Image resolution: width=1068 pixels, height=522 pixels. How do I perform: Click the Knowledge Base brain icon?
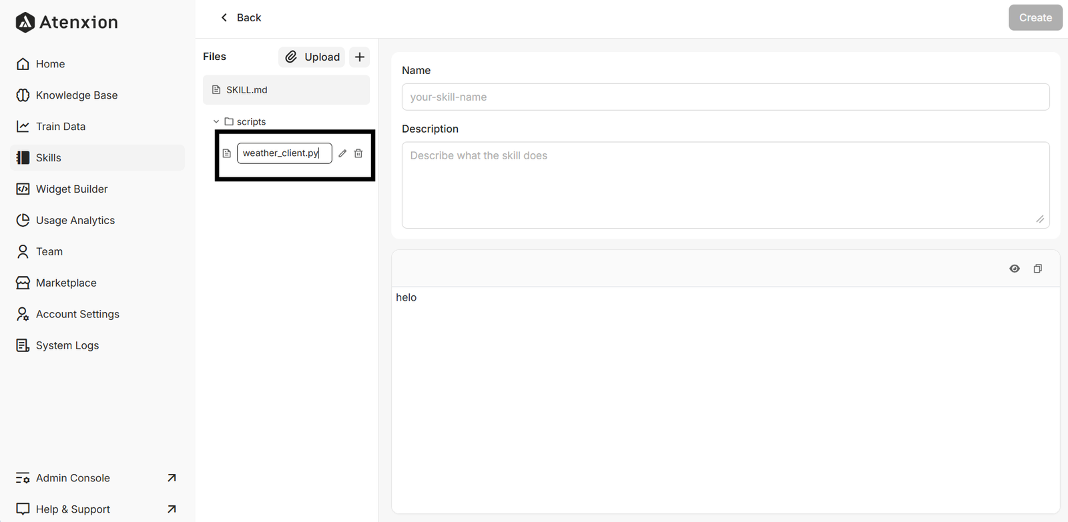click(x=23, y=95)
